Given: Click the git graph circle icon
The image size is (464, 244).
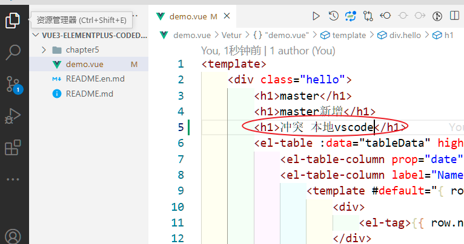Looking at the screenshot, I should point(437,16).
